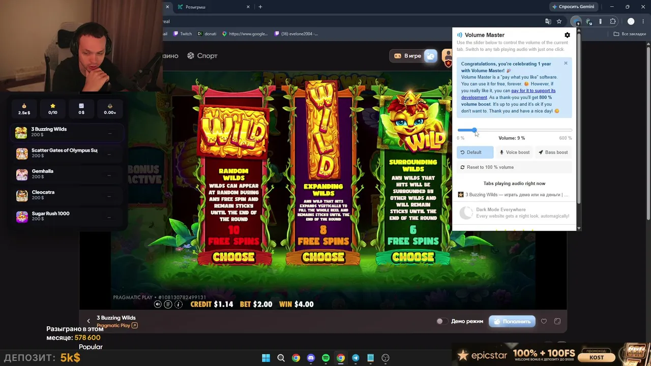Click the translate page icon
Viewport: 651px width, 366px height.
tap(548, 21)
